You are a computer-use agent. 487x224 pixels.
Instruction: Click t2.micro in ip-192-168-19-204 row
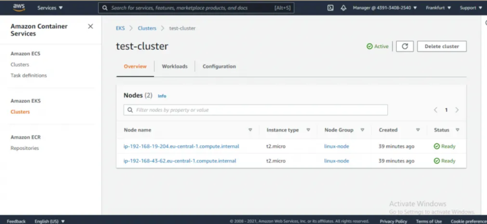[276, 147]
